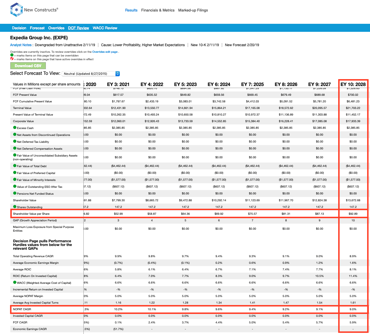Click green dot beside Fair Value of Total Debt
Screen dimensions: 370x334
tap(15, 166)
